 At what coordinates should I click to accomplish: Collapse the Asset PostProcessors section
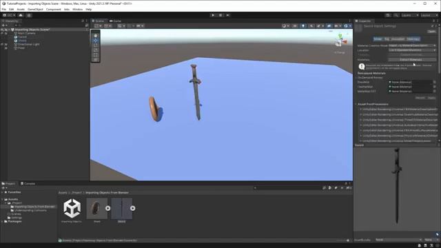click(356, 104)
